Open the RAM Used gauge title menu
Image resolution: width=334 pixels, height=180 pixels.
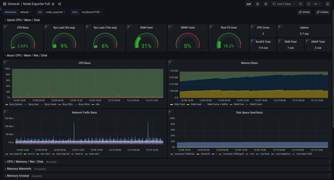click(x=146, y=27)
